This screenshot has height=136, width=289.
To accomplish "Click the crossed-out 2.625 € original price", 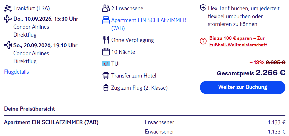I will (276, 63).
